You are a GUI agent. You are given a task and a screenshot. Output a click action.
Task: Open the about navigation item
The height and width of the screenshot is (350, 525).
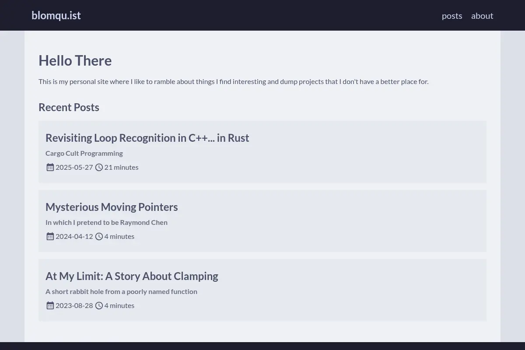pyautogui.click(x=482, y=16)
